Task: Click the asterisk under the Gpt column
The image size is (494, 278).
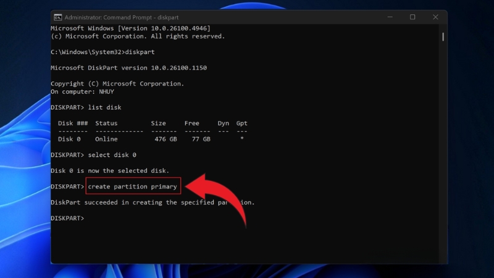Action: click(x=241, y=139)
